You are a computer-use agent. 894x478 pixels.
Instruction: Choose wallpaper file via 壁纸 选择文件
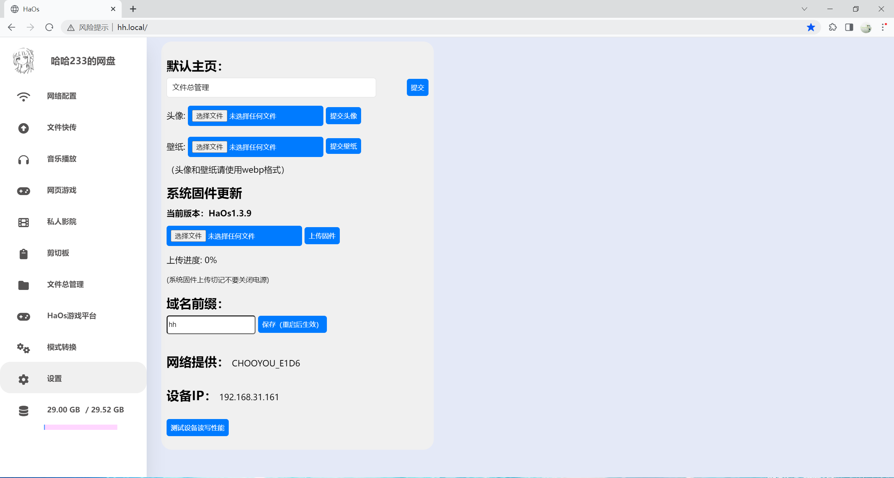pos(210,147)
